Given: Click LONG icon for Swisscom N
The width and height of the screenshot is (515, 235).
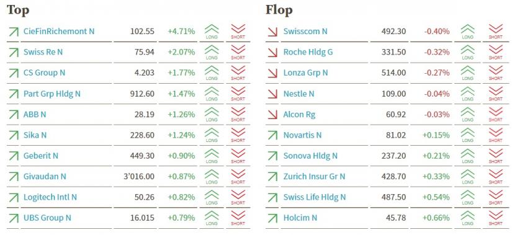Looking at the screenshot, I should click(x=467, y=32).
